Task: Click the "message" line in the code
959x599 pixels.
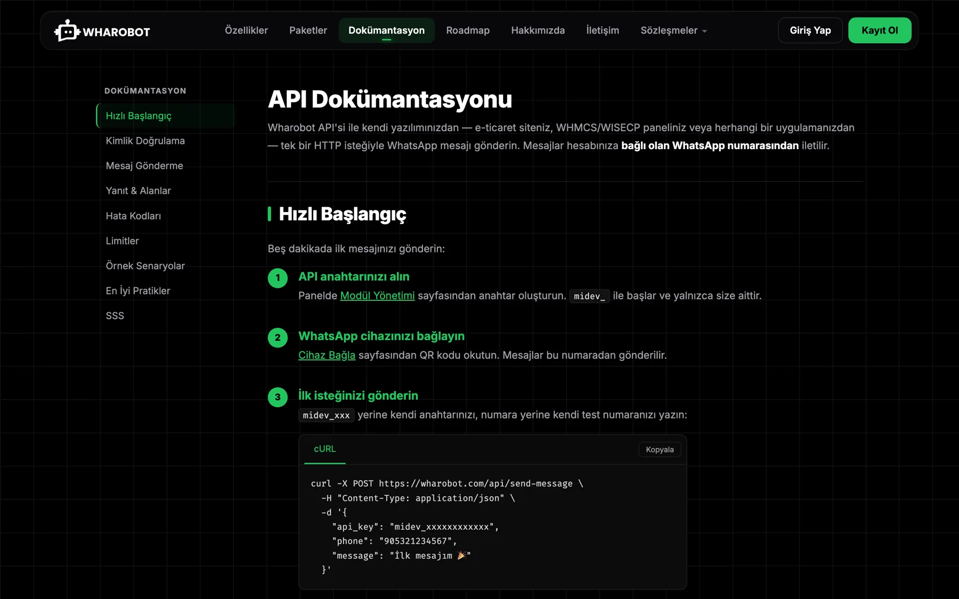Action: tap(401, 555)
